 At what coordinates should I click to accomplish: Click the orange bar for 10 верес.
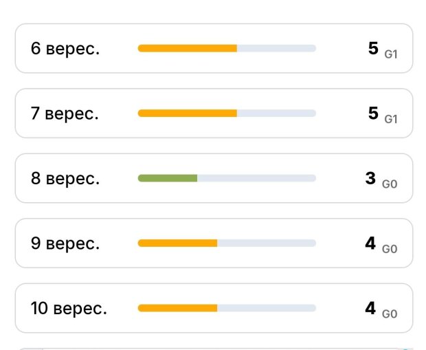[x=178, y=308]
